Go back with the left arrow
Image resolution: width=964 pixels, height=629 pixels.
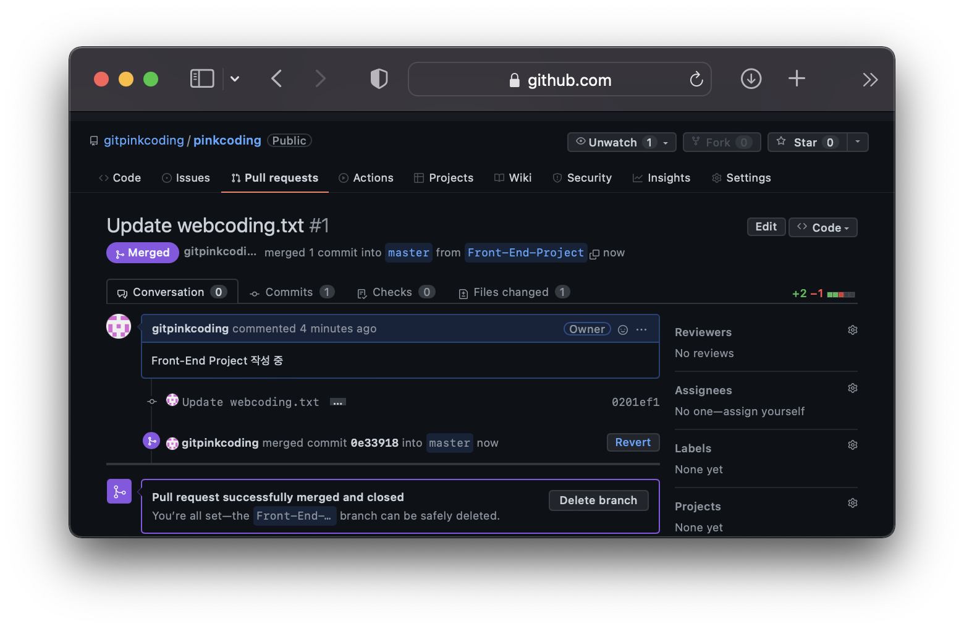point(276,78)
